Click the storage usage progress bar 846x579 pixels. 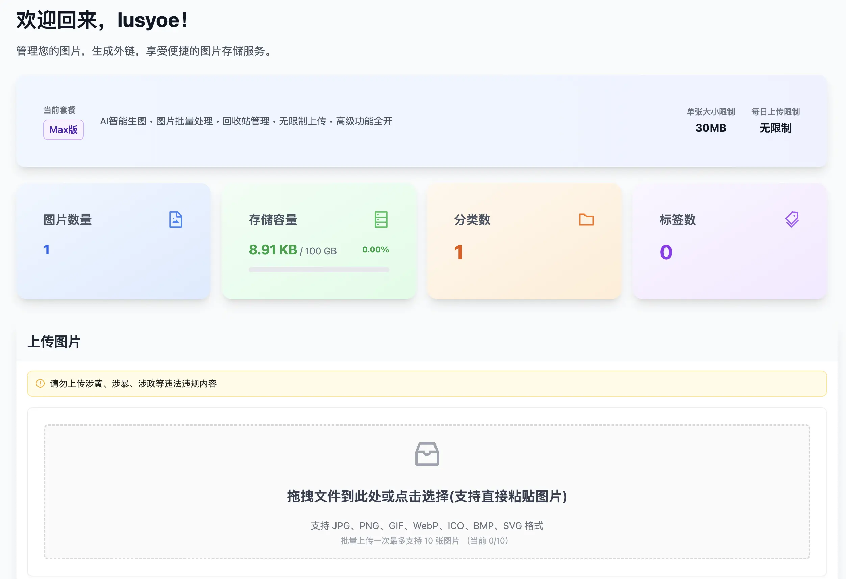319,270
